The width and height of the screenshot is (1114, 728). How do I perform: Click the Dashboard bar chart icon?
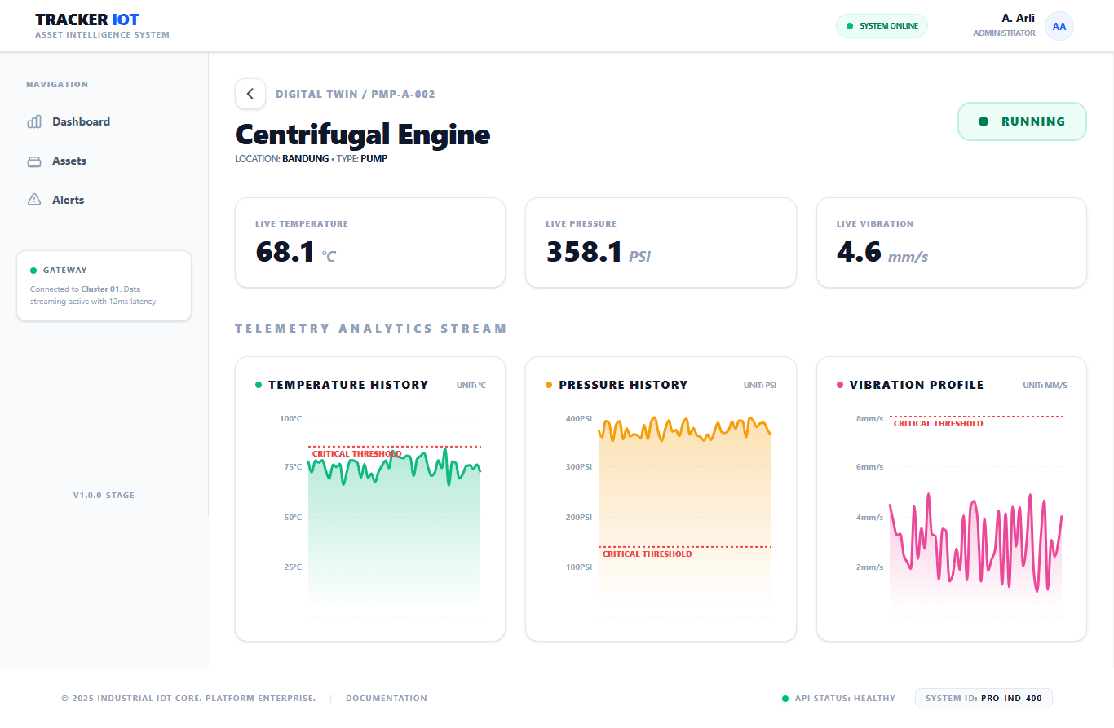coord(34,121)
